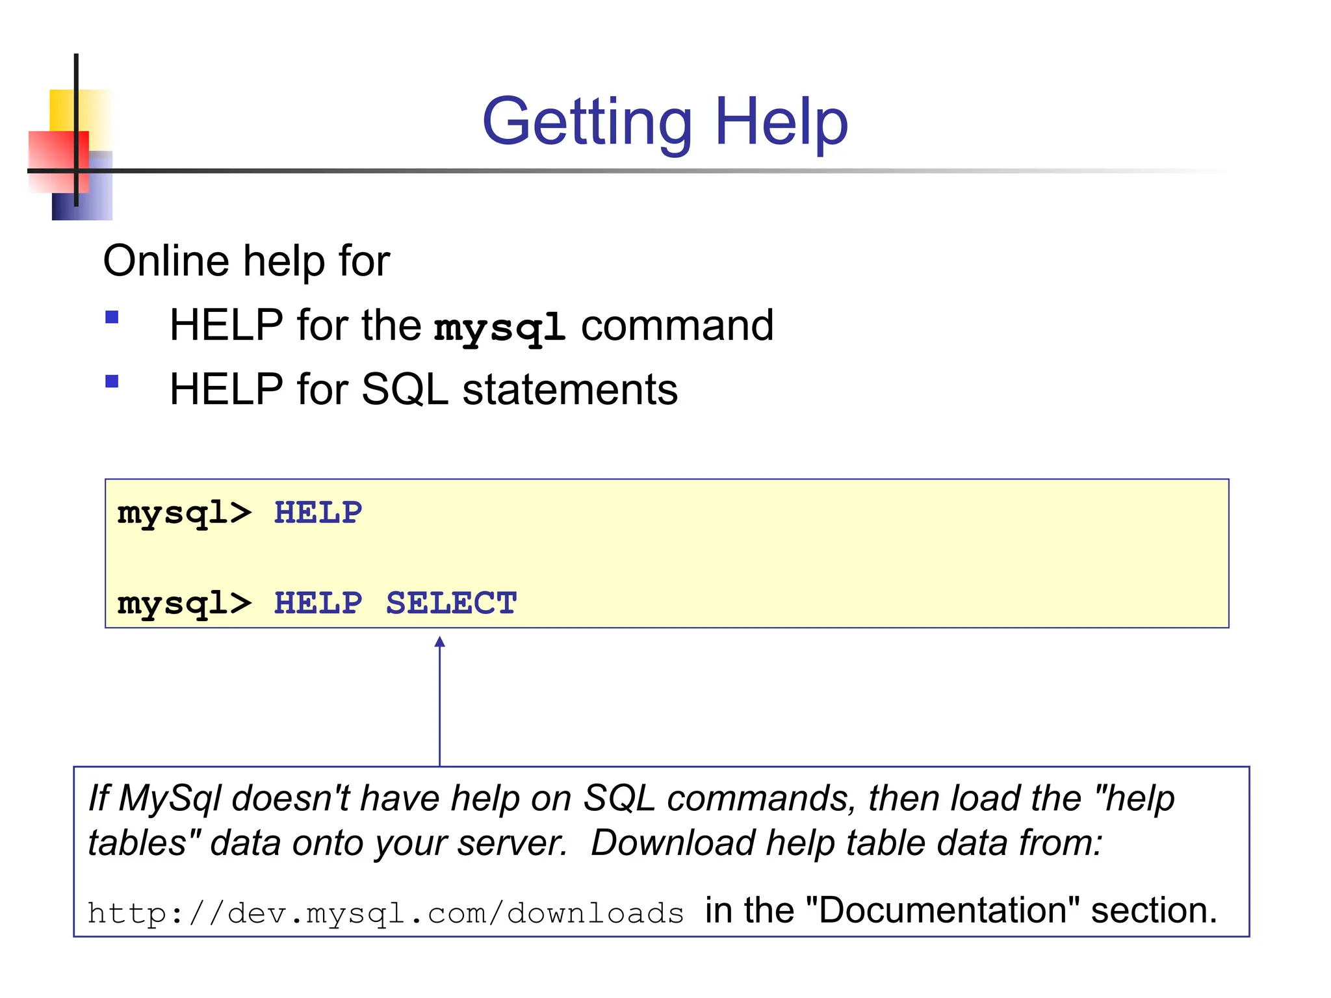Click the SELECT keyword in the code box
The image size is (1331, 998).
click(451, 604)
